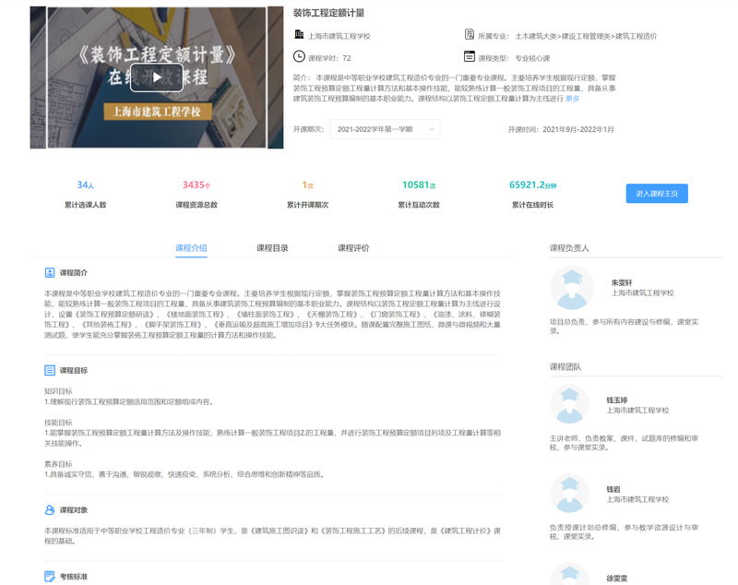
Task: Click the course title 装饰工程定额计量
Action: point(328,13)
